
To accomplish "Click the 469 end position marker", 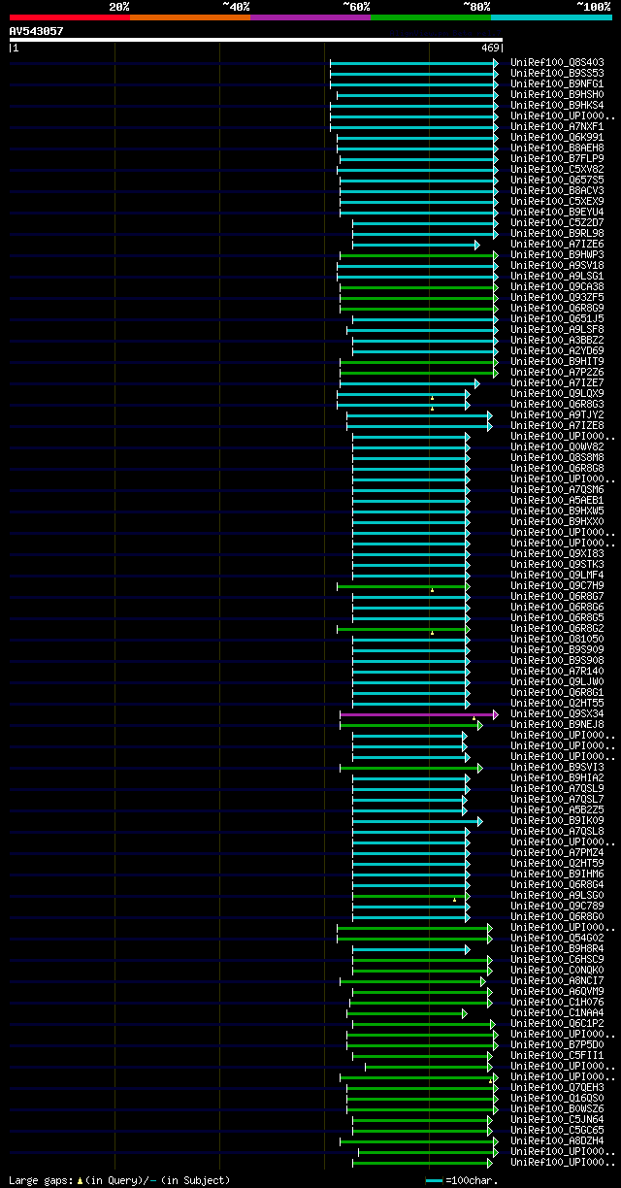I will click(490, 48).
